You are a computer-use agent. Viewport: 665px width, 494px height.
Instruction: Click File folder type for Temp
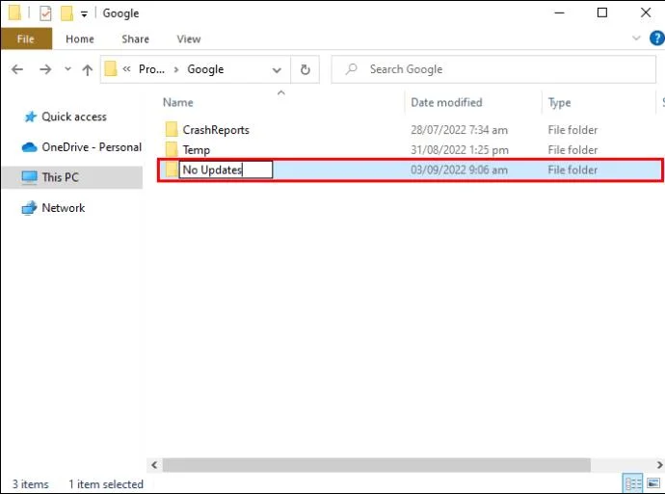pyautogui.click(x=572, y=150)
